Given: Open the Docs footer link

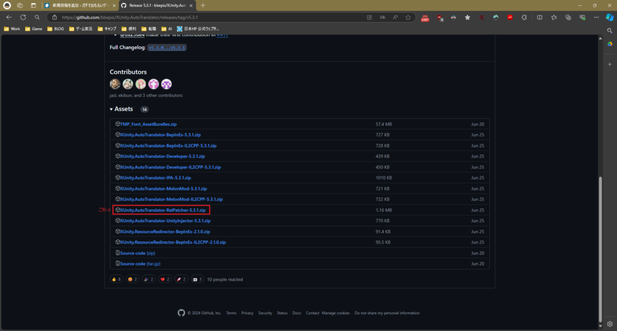Looking at the screenshot, I should (296, 314).
